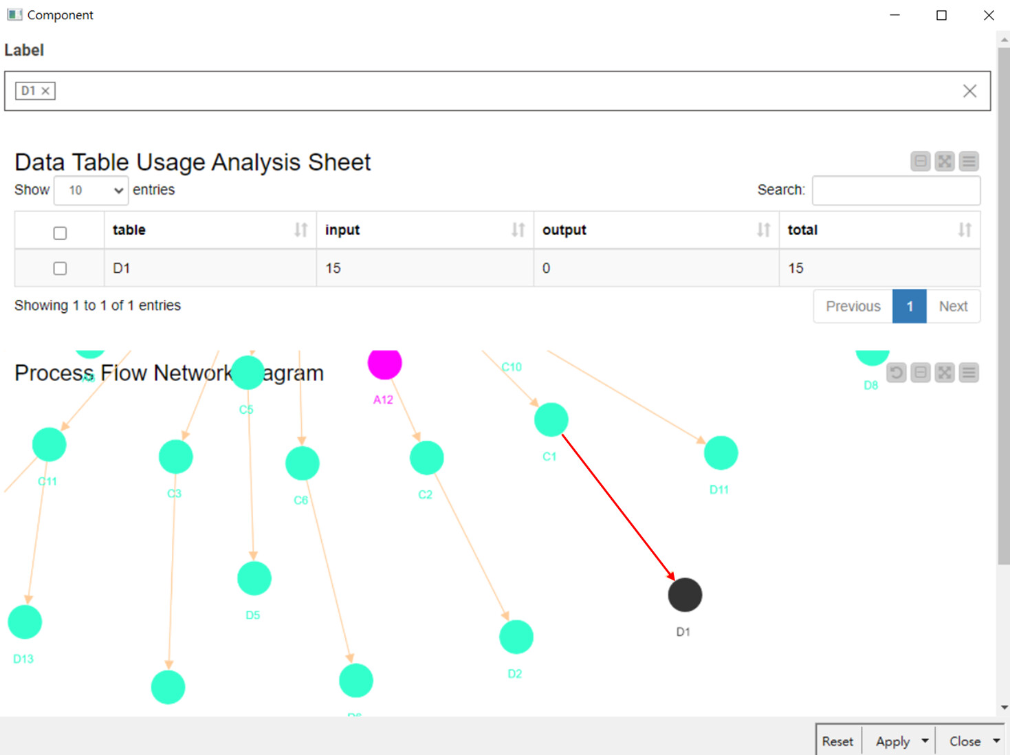Open the Show entries count dropdown
This screenshot has height=755, width=1010.
[x=91, y=190]
